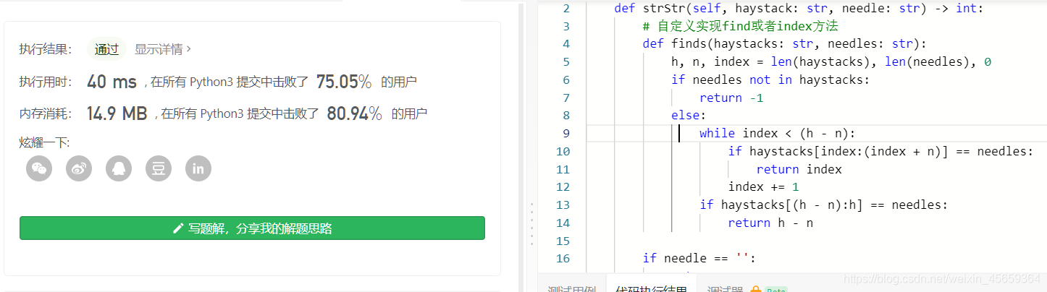
Task: Click the 'return -1' code line
Action: pyautogui.click(x=731, y=98)
